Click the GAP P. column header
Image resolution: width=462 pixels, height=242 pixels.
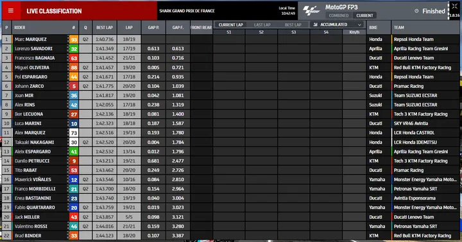(153, 28)
